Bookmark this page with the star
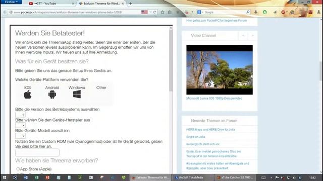The height and width of the screenshot is (181, 323). click(x=163, y=12)
